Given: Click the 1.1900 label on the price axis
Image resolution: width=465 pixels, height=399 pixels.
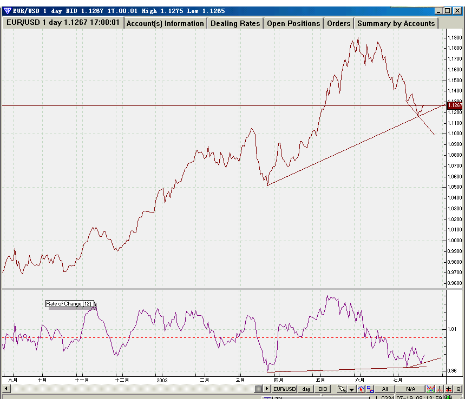Looking at the screenshot, I should tap(455, 38).
